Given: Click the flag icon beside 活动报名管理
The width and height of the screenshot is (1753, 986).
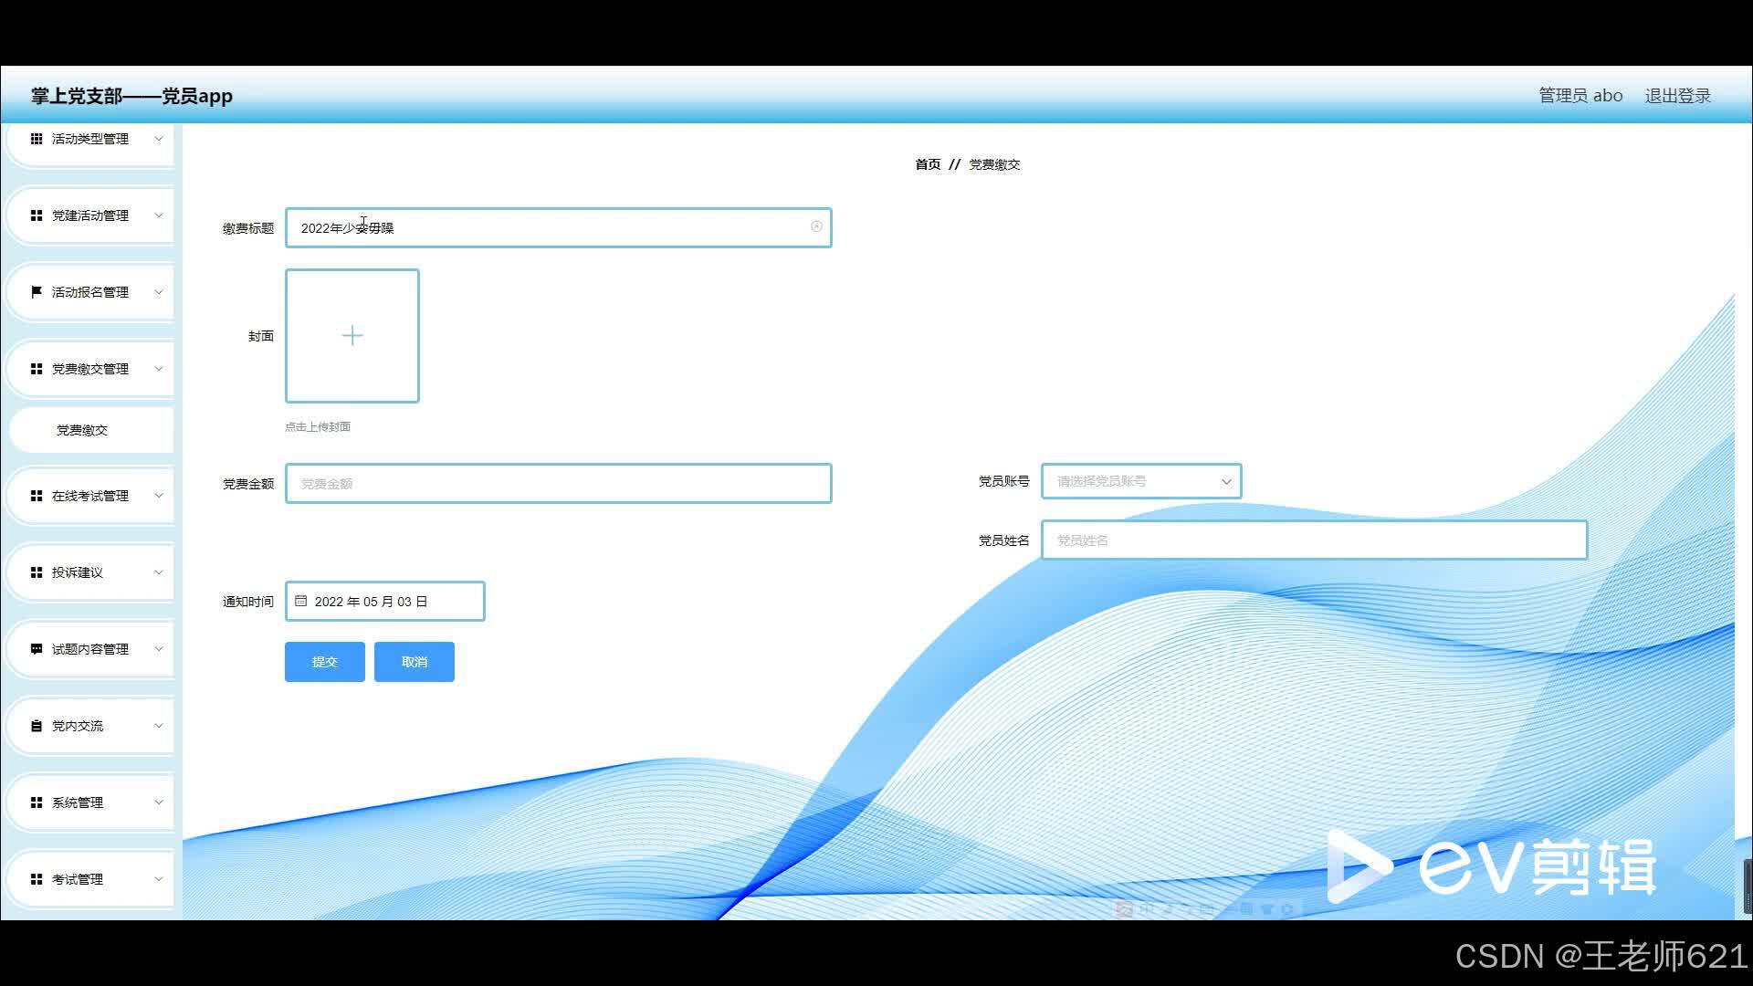Looking at the screenshot, I should [x=37, y=292].
